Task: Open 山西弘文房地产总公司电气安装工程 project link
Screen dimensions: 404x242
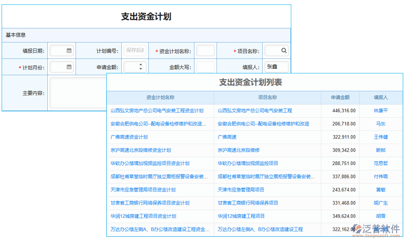Action: [254, 111]
